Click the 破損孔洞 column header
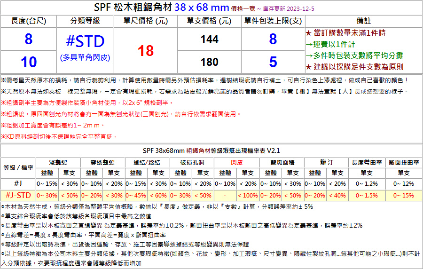Image resolution: width=423 pixels, height=269 pixels. tap(192, 163)
